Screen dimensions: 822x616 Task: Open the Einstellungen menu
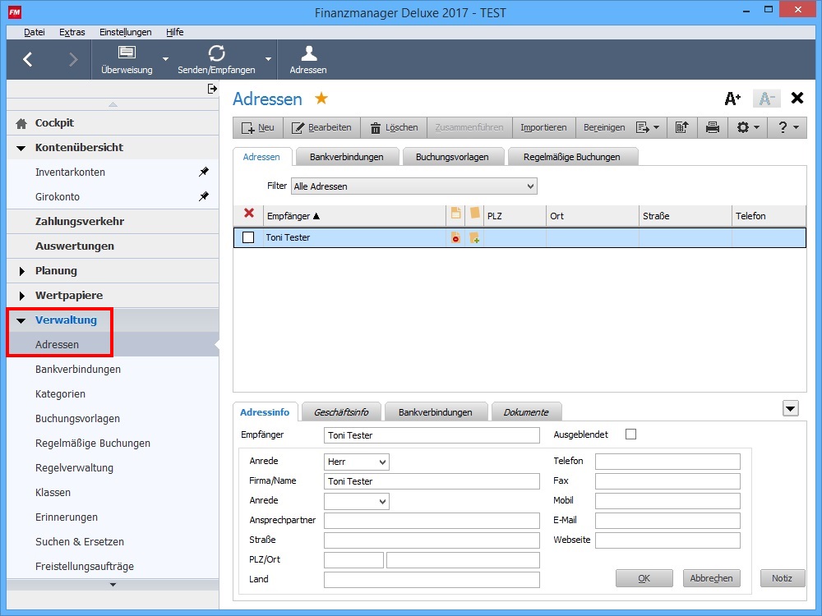point(125,32)
